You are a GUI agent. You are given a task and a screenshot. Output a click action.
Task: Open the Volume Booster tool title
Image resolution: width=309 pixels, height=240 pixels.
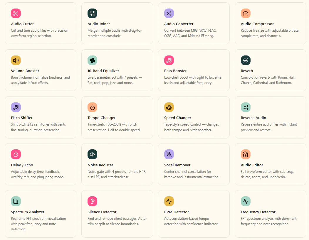point(25,71)
